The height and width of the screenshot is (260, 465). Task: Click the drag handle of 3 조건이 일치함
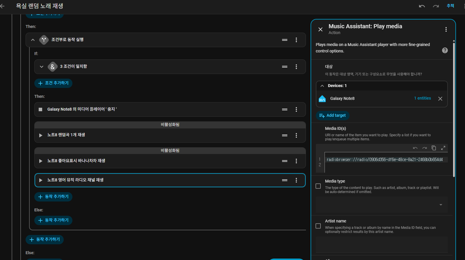(285, 67)
